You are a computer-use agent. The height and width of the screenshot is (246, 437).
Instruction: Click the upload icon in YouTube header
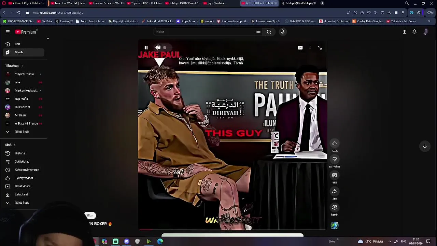[404, 32]
